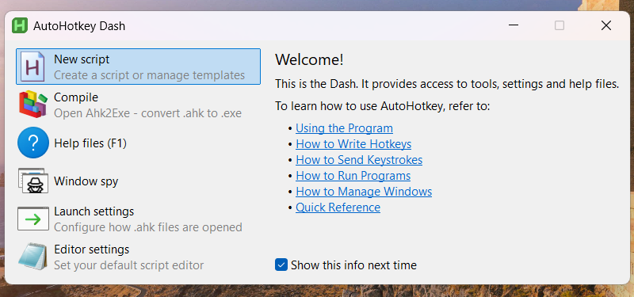Open the Compile entry label
The image size is (634, 297).
click(76, 97)
